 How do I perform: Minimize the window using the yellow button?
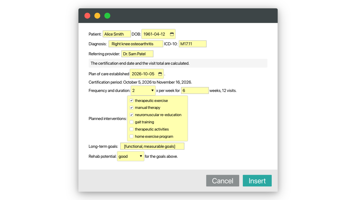97,16
